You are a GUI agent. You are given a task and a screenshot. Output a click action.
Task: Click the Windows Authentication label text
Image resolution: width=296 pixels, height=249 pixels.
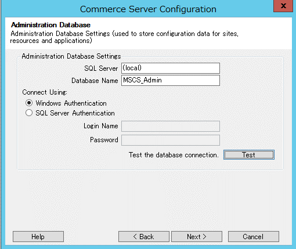point(71,103)
